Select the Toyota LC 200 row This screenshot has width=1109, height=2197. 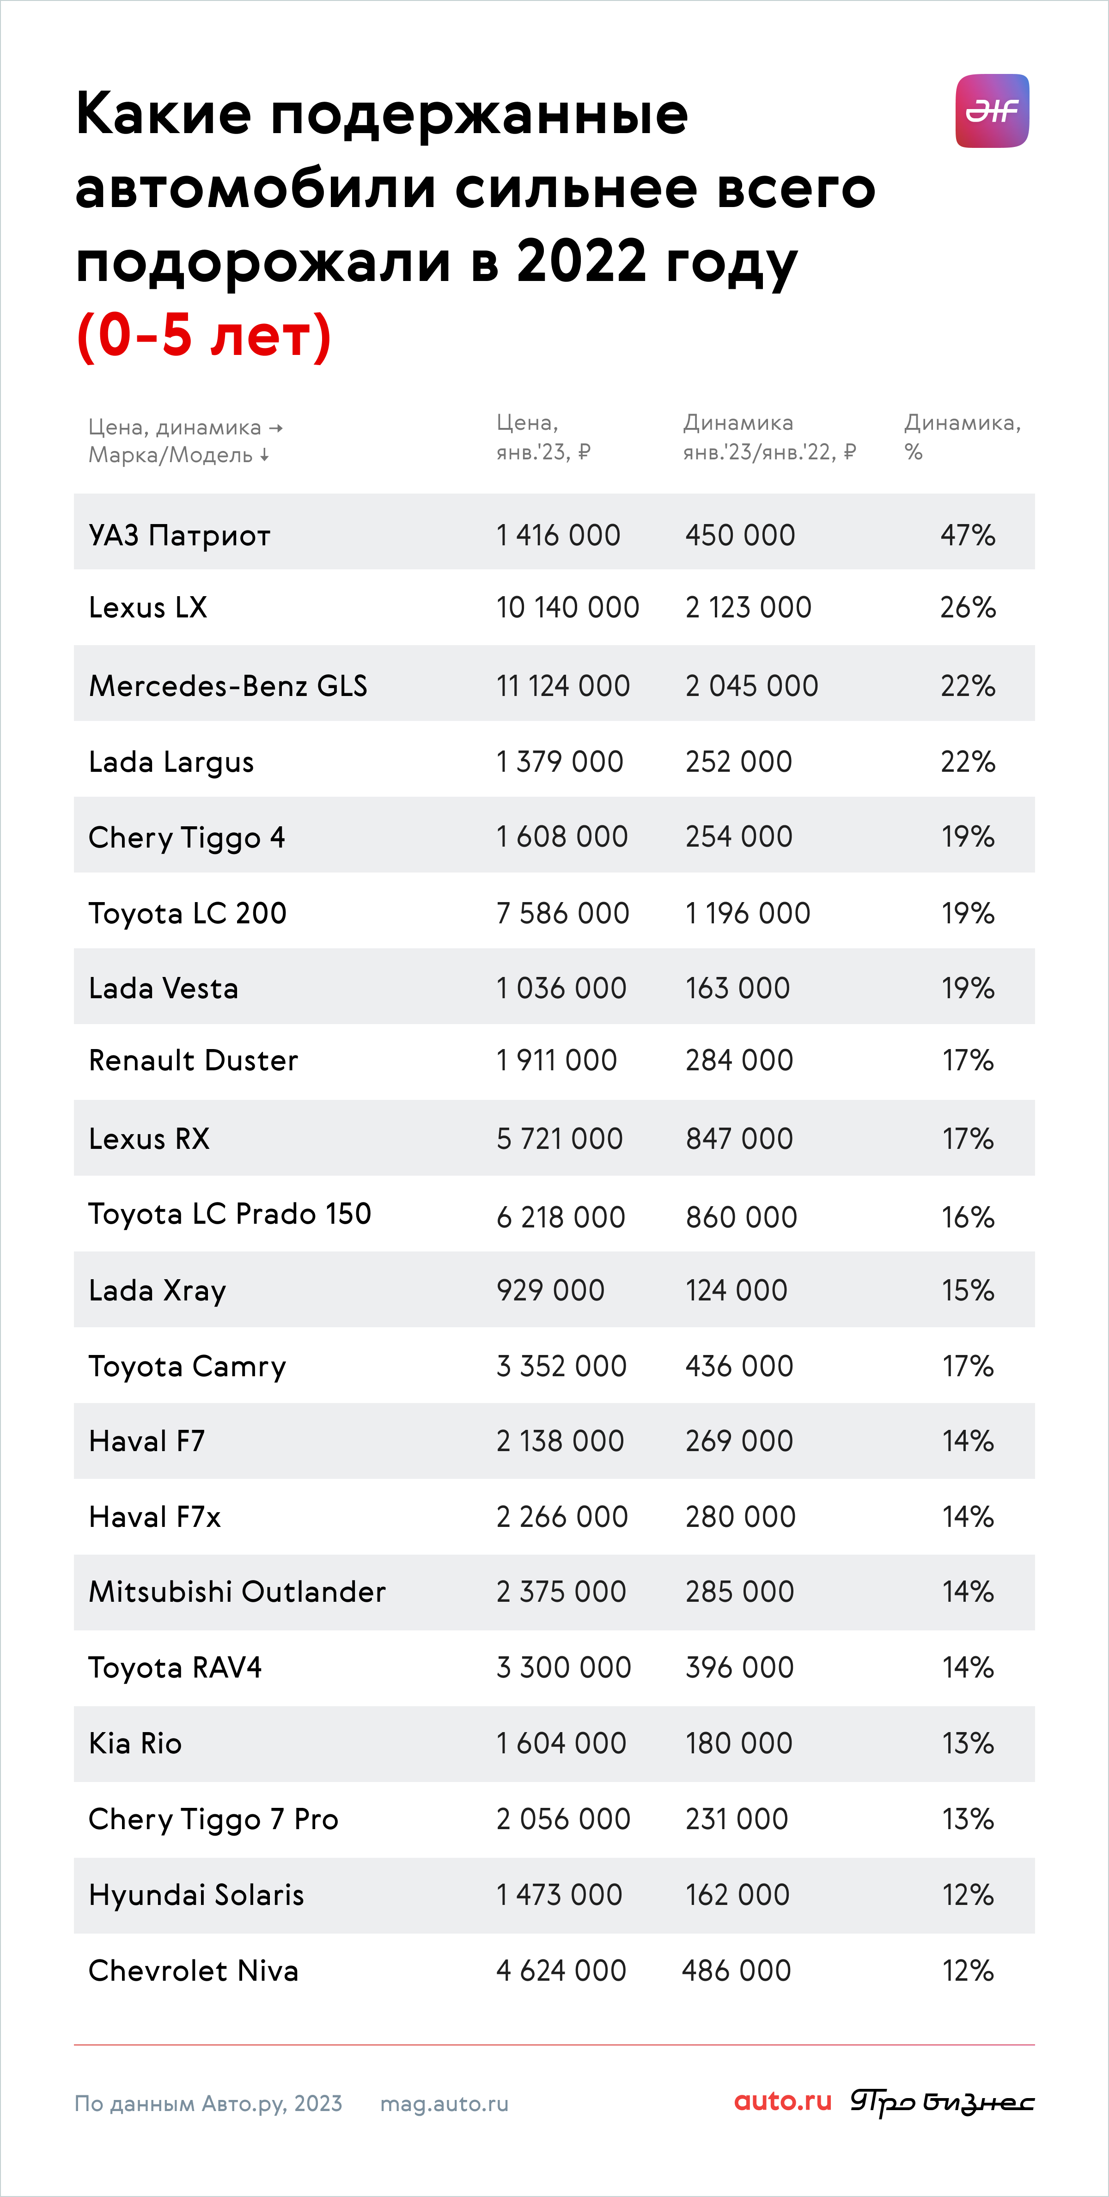click(554, 911)
